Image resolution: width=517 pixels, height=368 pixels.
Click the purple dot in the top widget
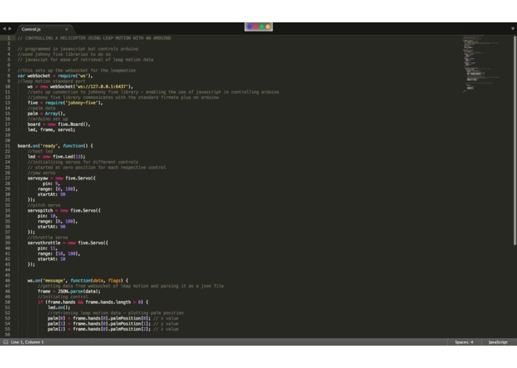[250, 27]
